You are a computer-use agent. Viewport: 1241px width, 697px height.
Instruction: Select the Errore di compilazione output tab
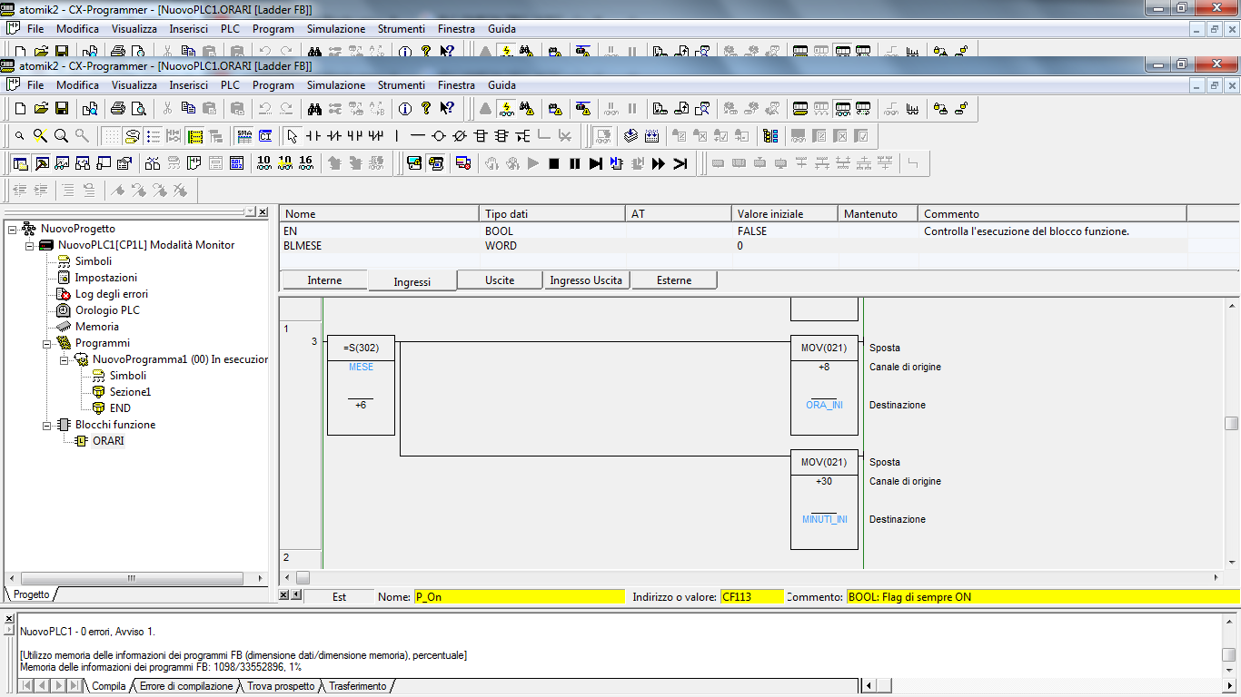[185, 686]
